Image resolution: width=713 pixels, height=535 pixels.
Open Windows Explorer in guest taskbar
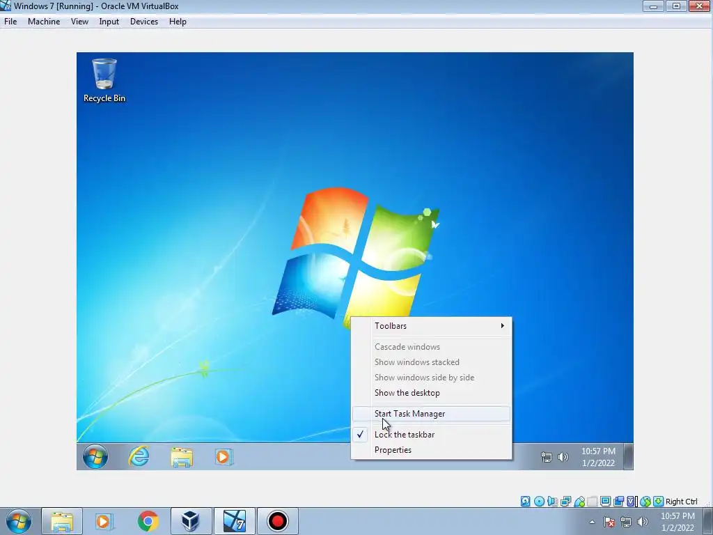point(182,457)
